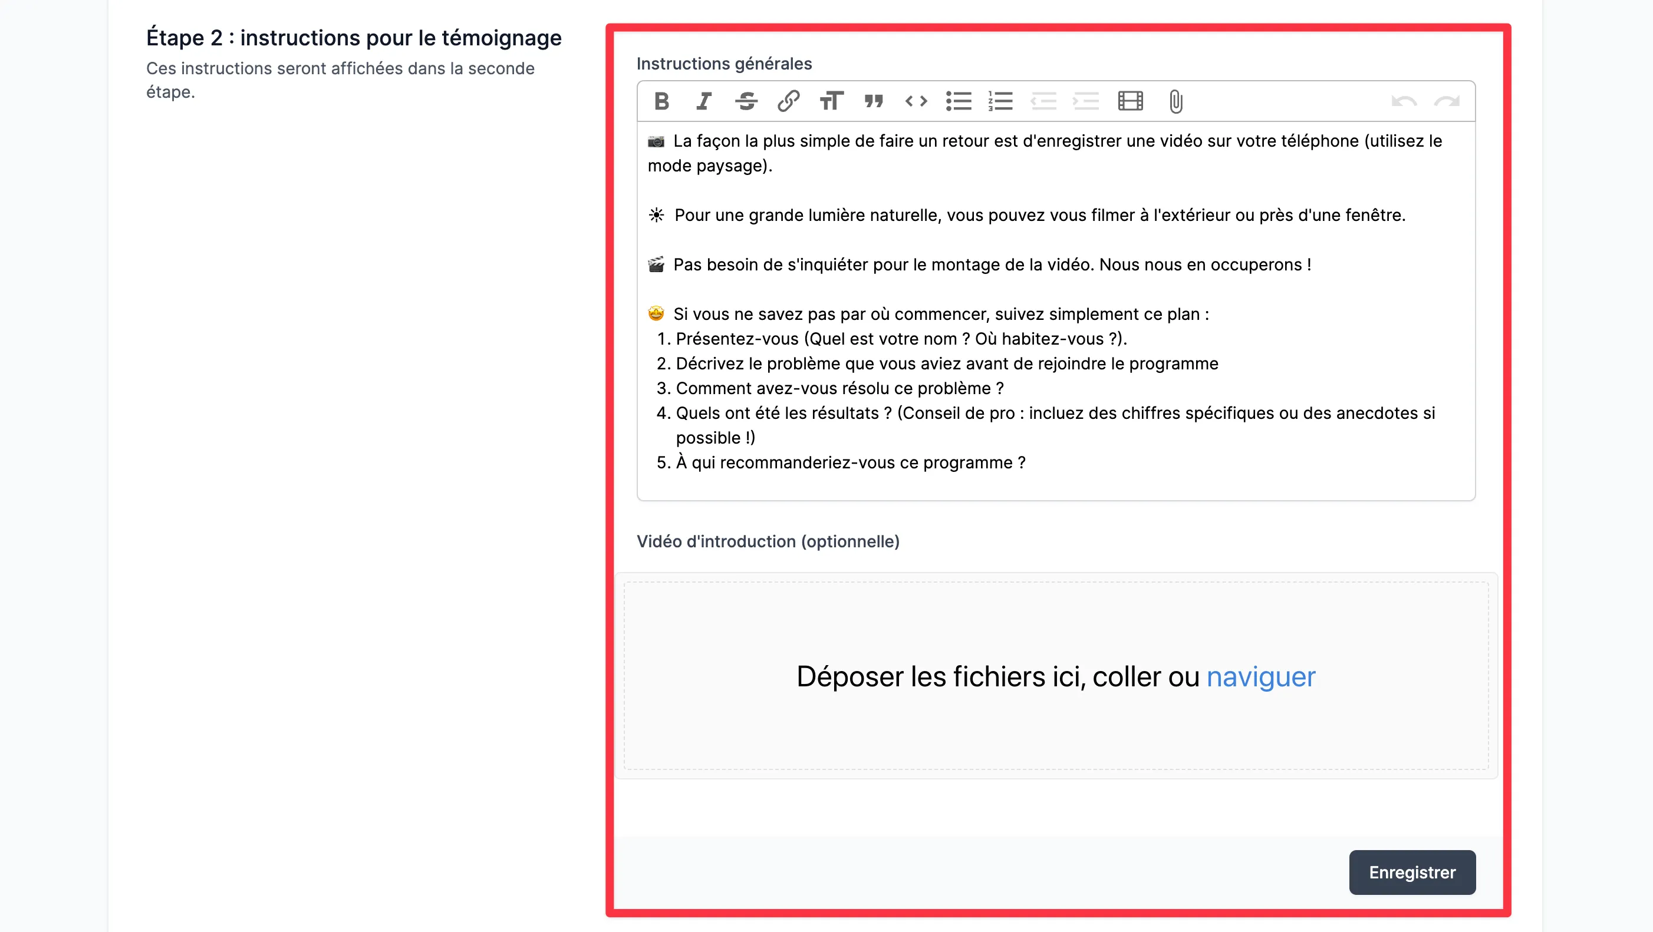The height and width of the screenshot is (932, 1653).
Task: Click the line 'Quels ont été les résultats ?'
Action: pos(1055,425)
